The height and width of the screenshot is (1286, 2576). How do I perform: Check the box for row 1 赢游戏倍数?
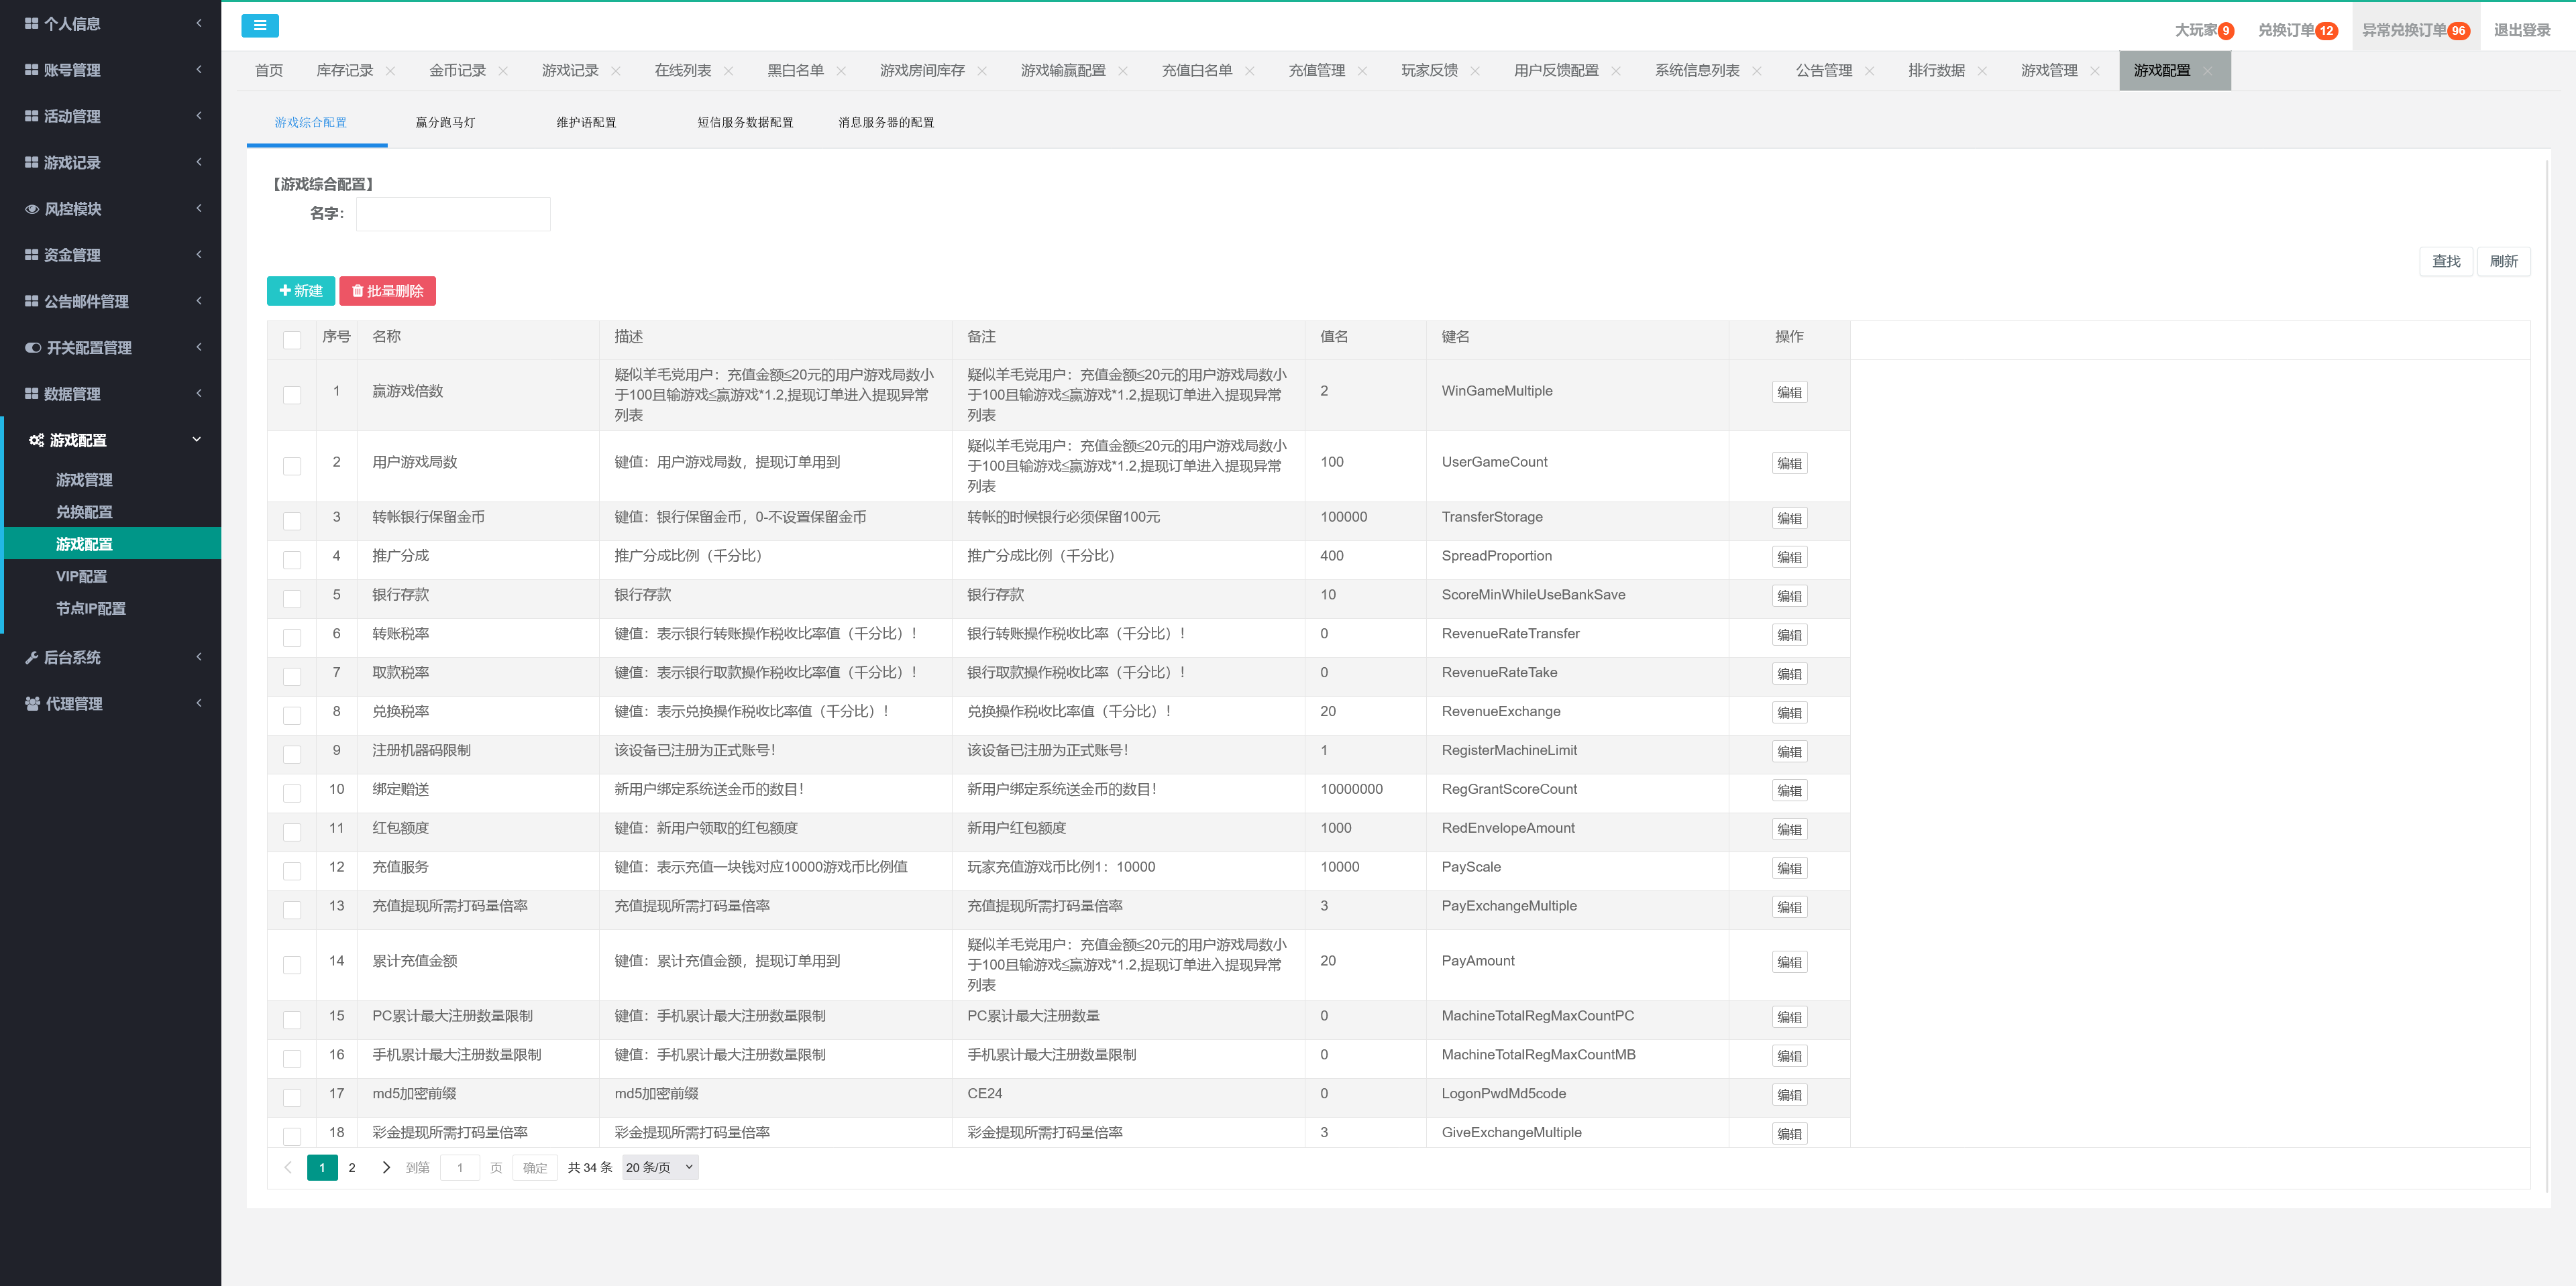(292, 395)
